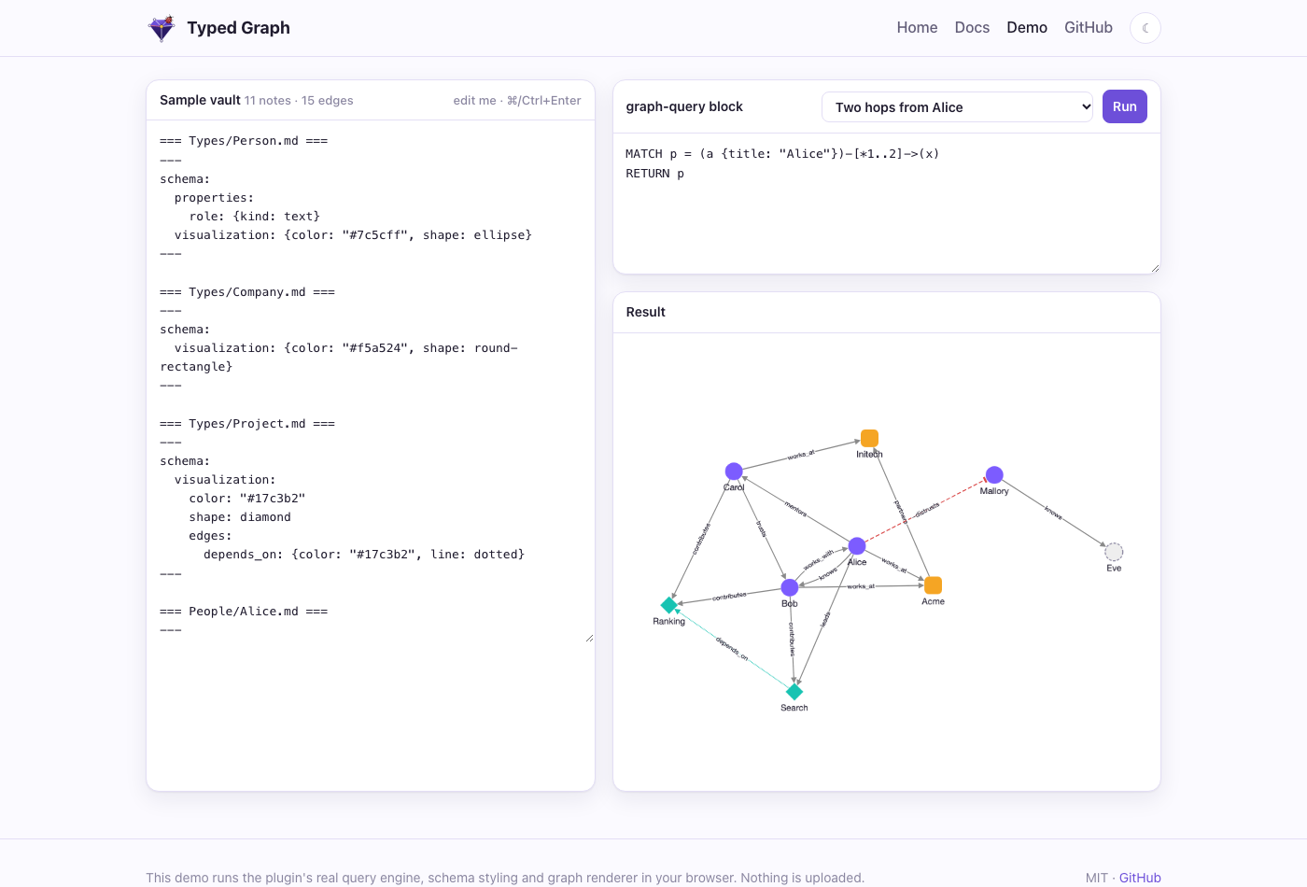Run the graph query

pos(1125,106)
